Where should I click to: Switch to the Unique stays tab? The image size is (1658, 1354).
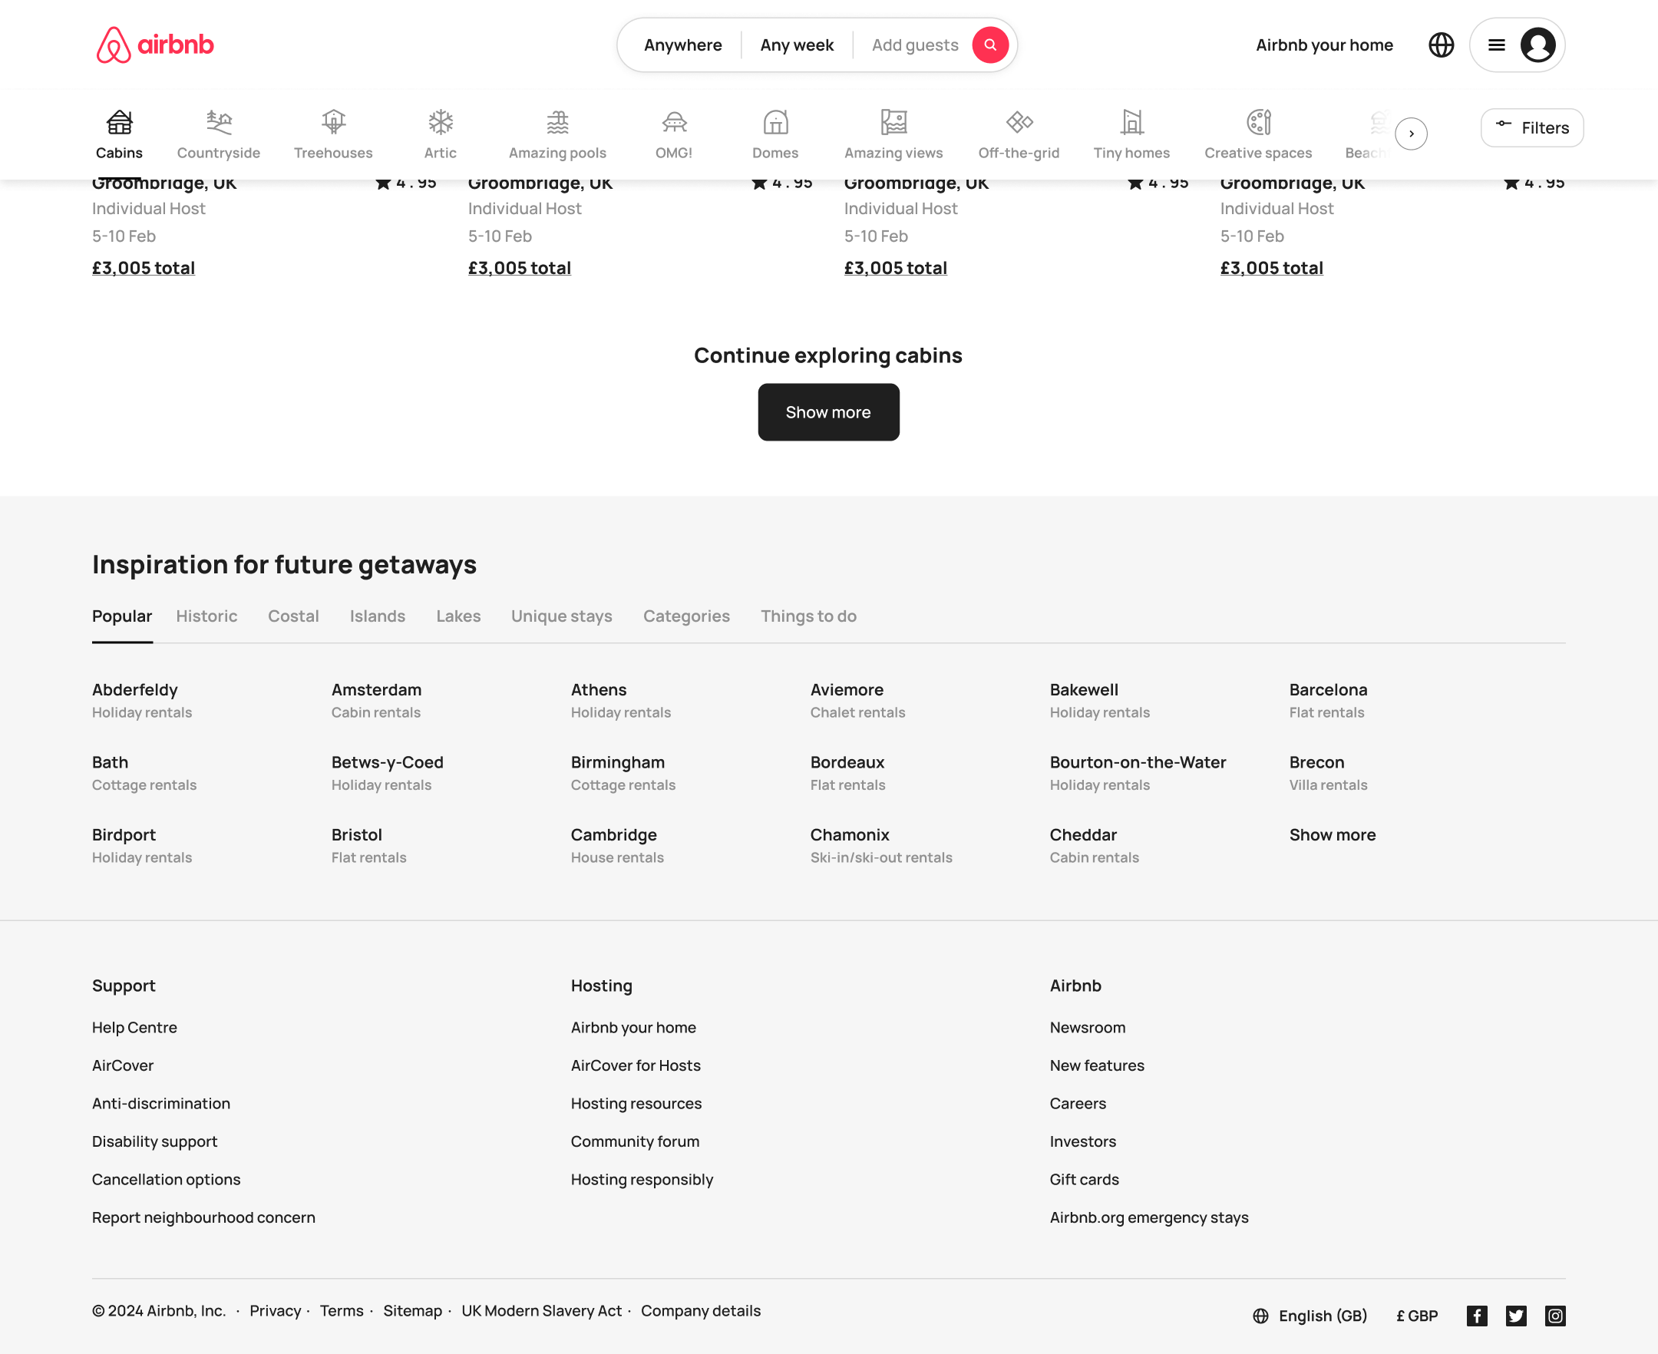[562, 616]
